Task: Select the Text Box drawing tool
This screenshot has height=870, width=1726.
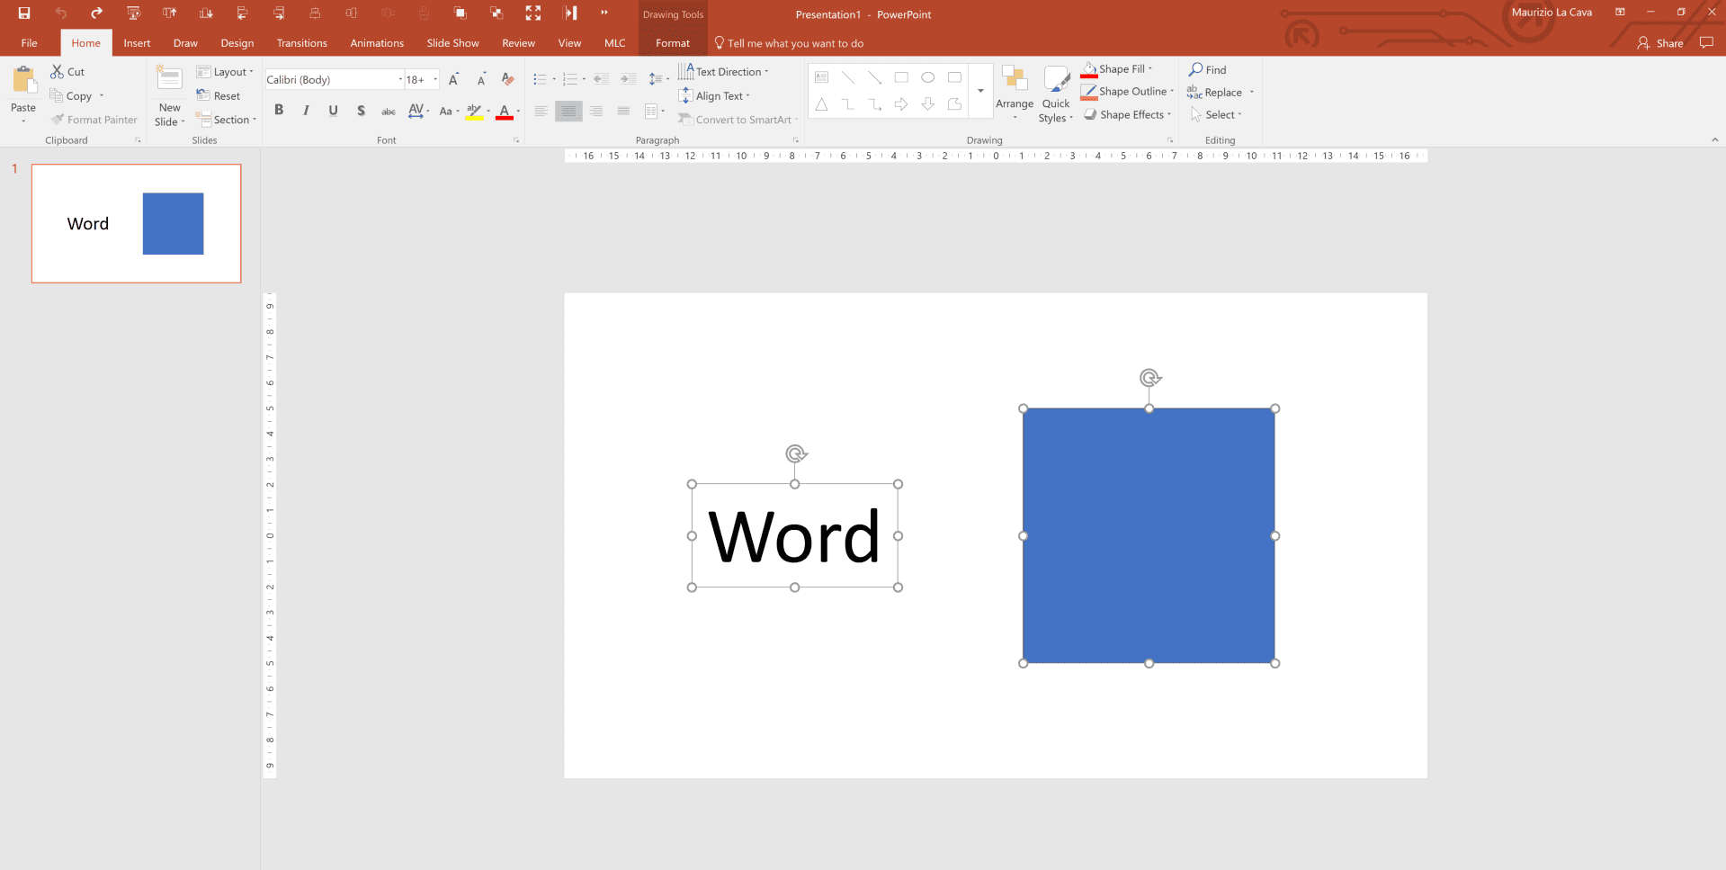Action: (820, 77)
